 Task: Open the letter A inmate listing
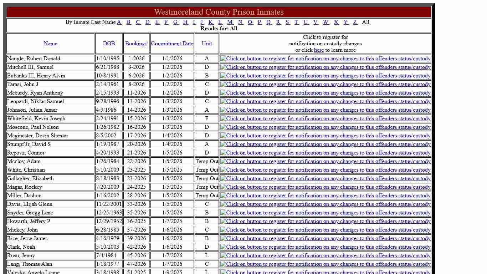tap(119, 22)
